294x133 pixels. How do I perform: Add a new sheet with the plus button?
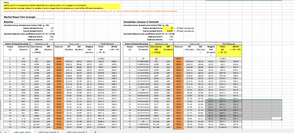coord(95,132)
